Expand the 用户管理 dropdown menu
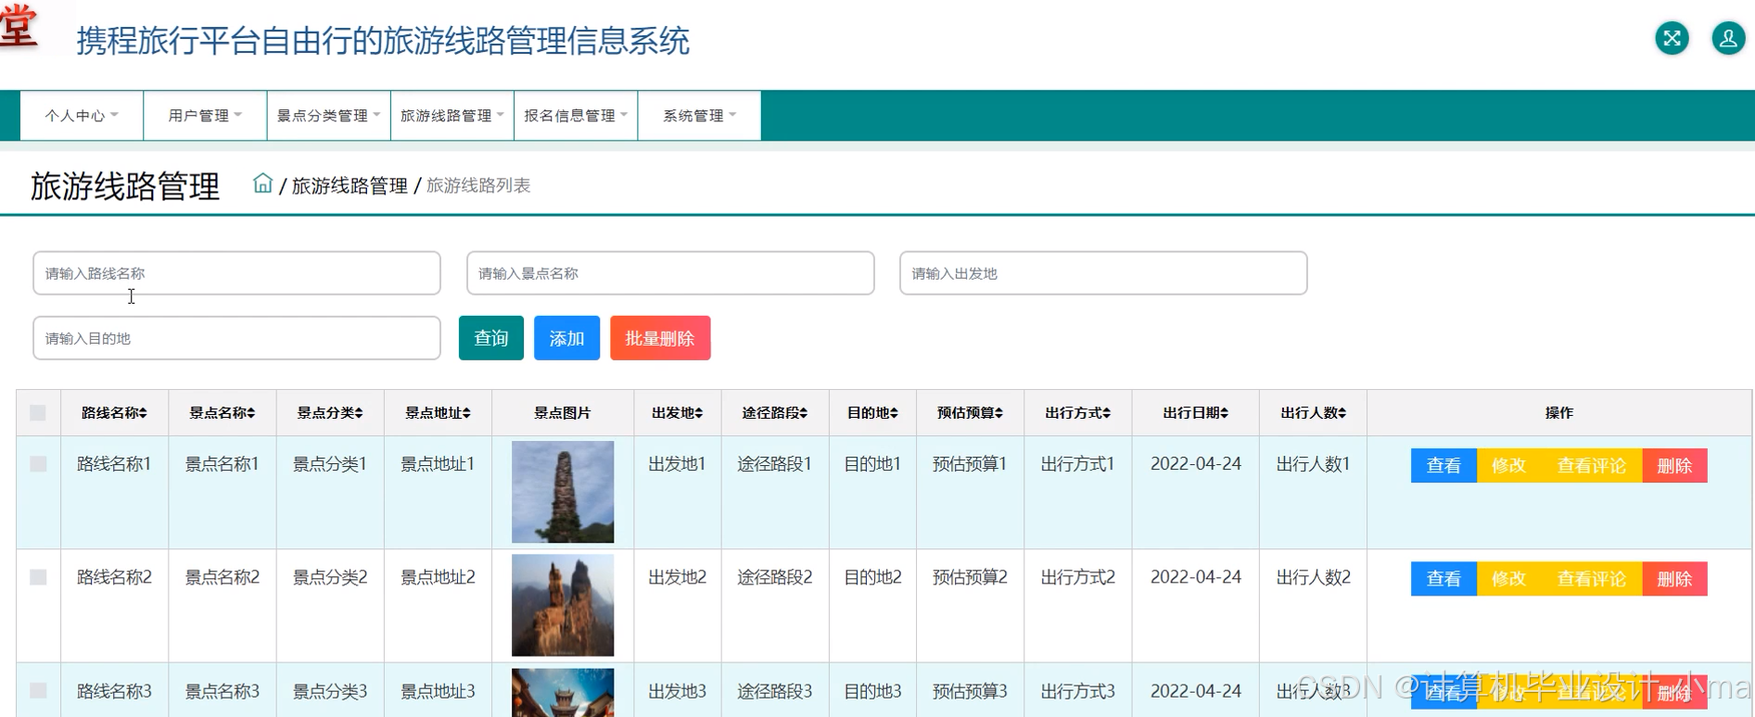The width and height of the screenshot is (1755, 717). [x=205, y=116]
